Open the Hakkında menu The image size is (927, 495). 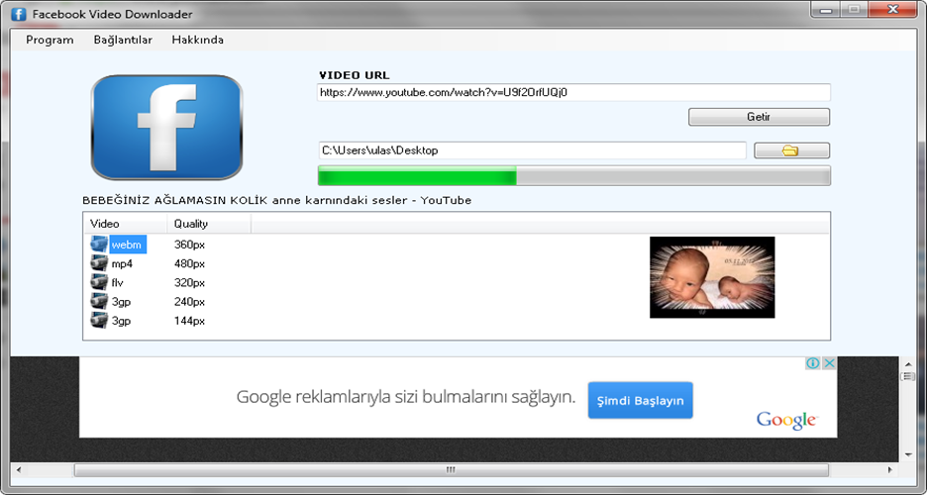pos(197,41)
